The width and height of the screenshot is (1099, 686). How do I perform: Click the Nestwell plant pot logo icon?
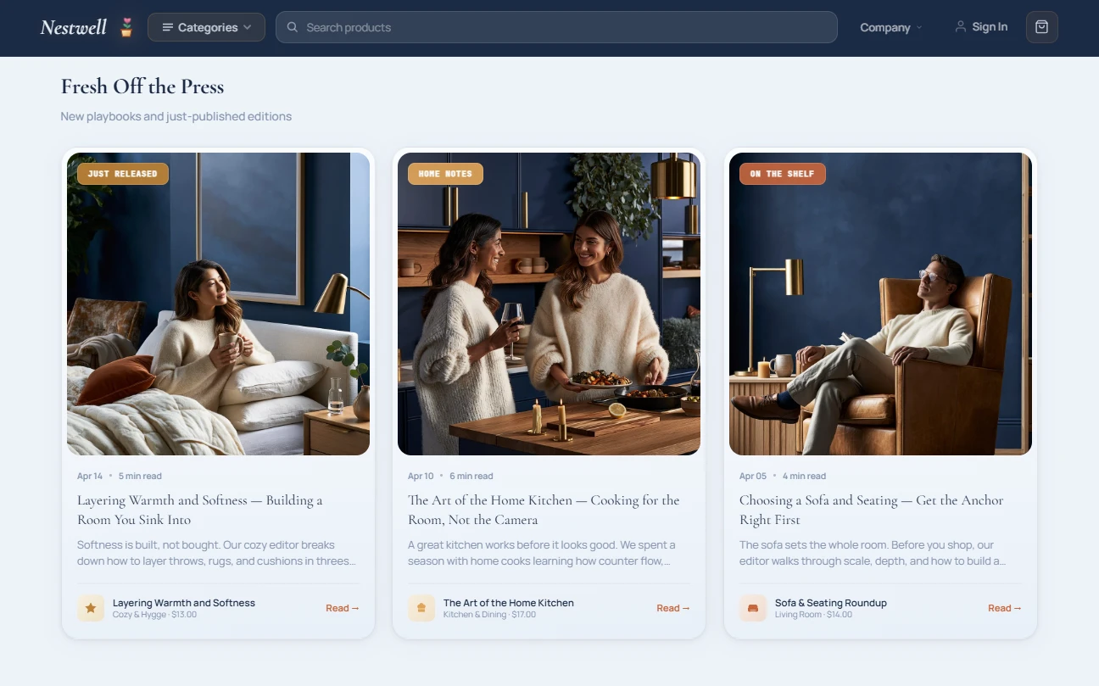click(126, 27)
